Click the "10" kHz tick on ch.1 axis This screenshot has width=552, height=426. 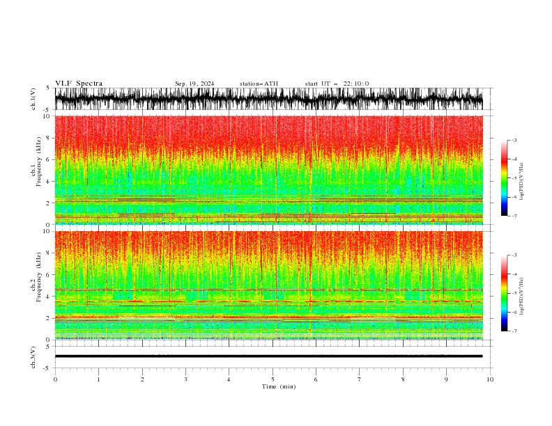(x=46, y=116)
